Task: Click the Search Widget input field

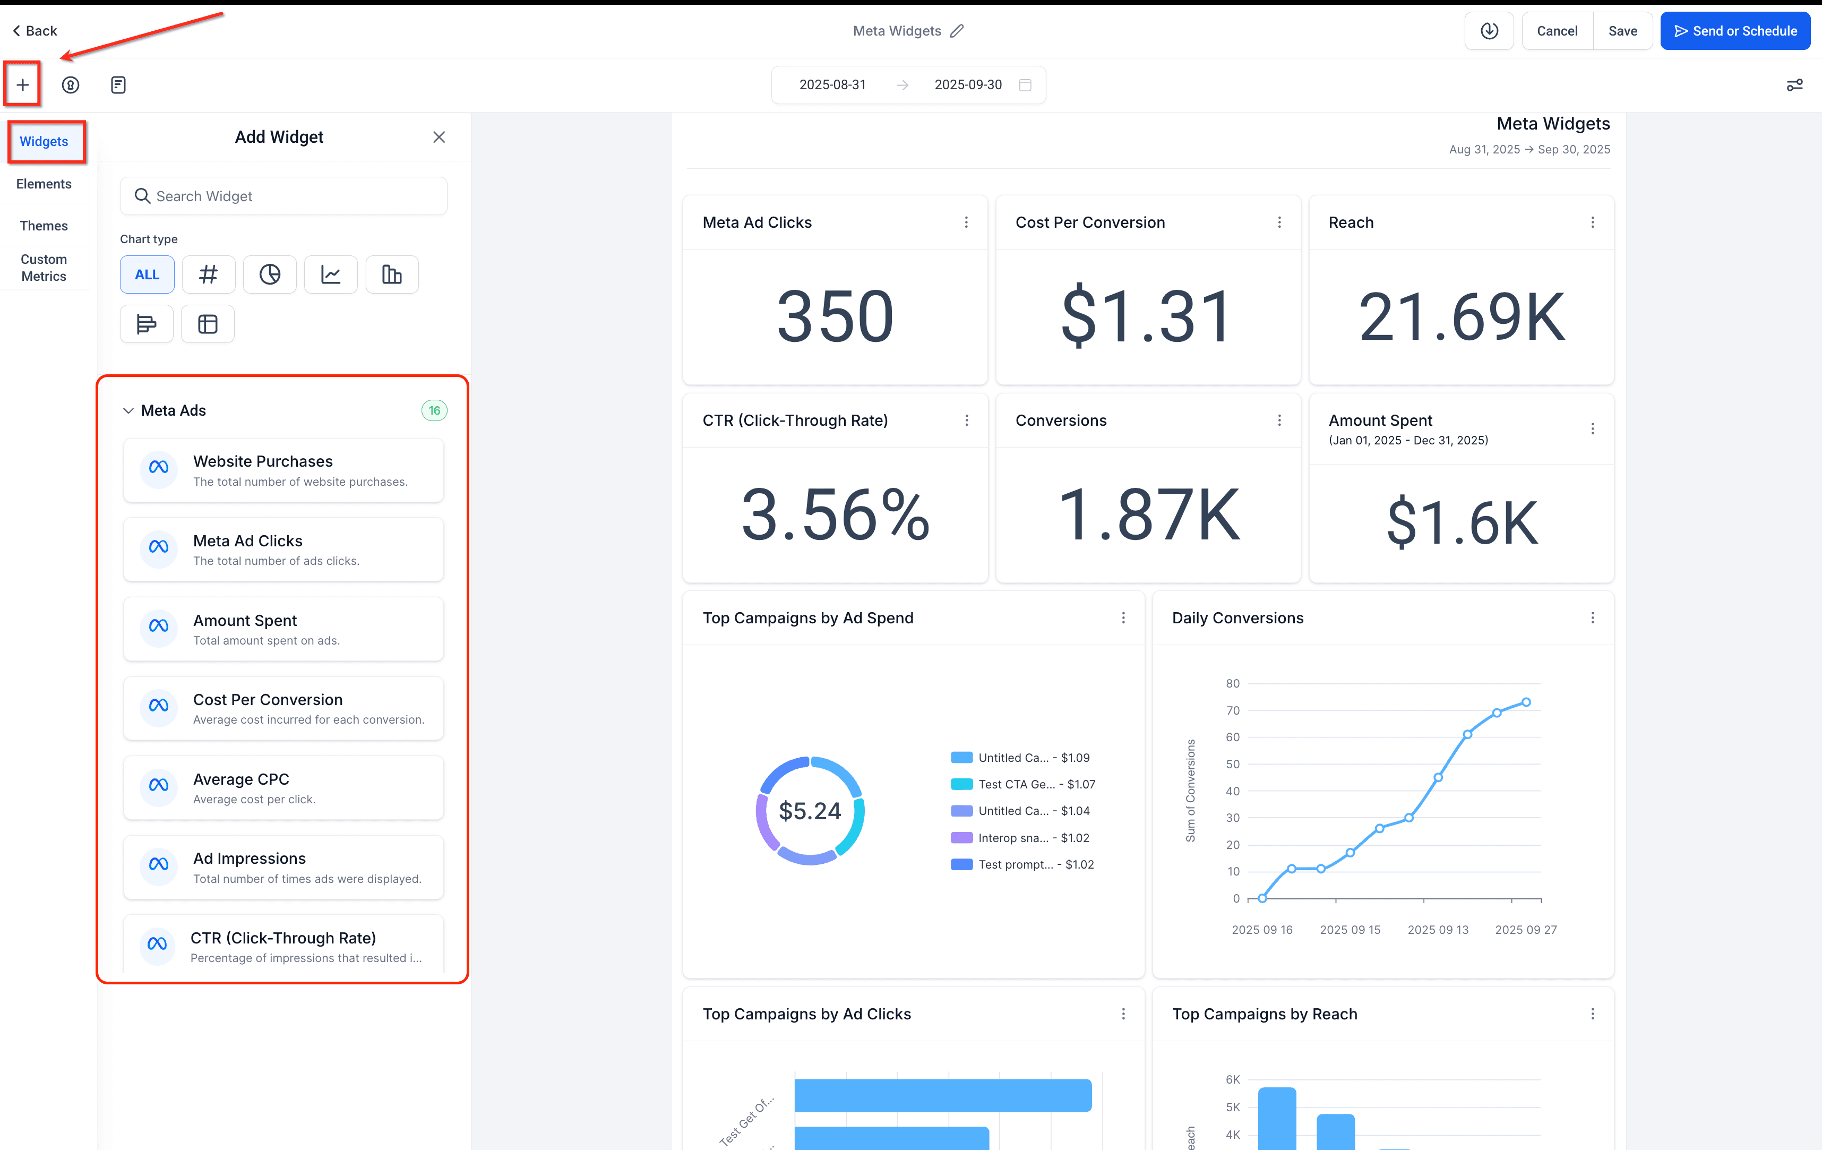Action: pos(283,196)
